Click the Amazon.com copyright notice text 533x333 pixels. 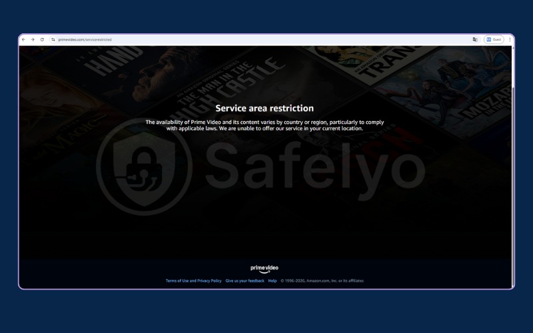click(x=322, y=280)
